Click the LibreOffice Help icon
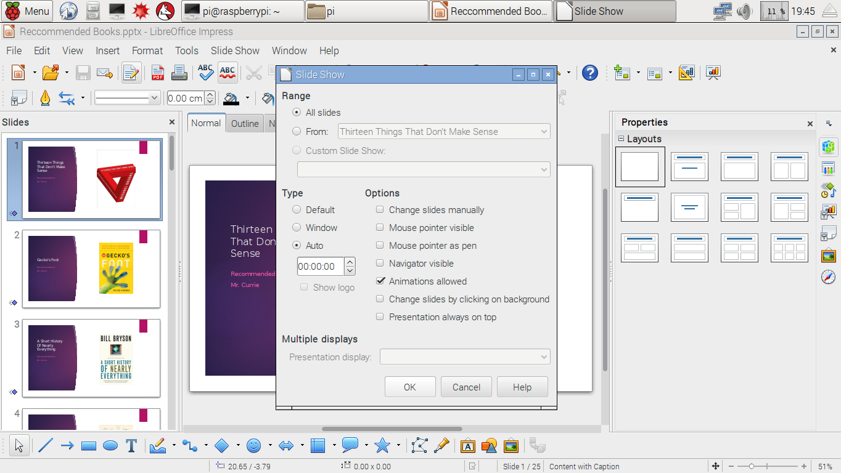 click(x=589, y=73)
